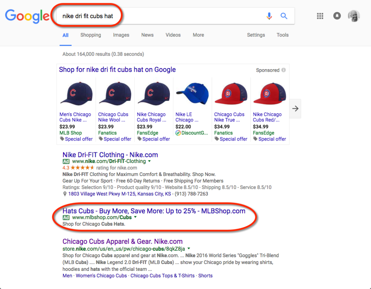
Task: Open Nike Dri-FIT Clothing - Nike.com ad
Action: (110, 155)
